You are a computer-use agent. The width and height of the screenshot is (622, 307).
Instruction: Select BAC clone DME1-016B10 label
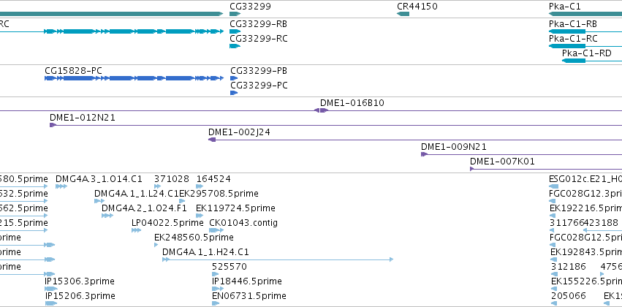[x=352, y=103]
